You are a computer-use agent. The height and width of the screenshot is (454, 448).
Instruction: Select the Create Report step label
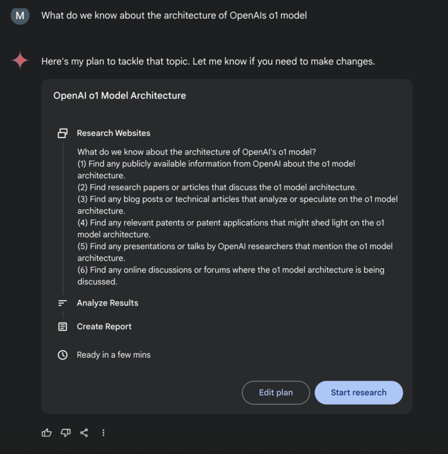[x=104, y=327]
